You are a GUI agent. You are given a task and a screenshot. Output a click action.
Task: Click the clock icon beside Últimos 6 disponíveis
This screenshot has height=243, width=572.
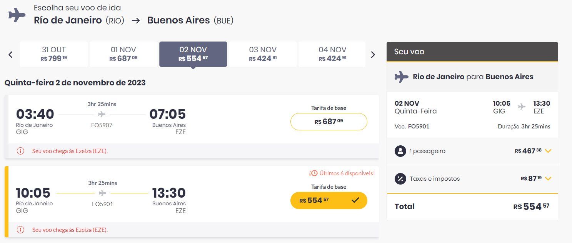313,173
